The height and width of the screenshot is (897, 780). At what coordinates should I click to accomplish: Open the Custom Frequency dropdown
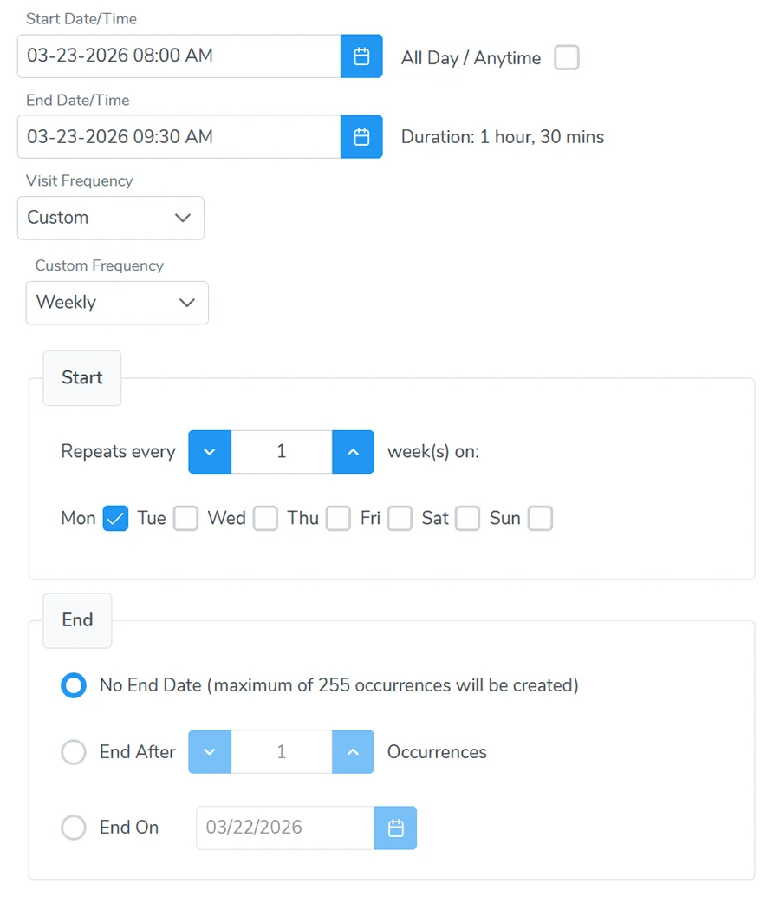117,303
